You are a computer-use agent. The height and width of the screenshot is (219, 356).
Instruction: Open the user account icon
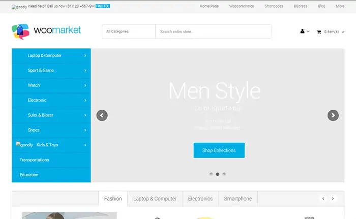[302, 32]
